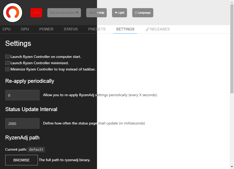Switch to the Light theme
The width and height of the screenshot is (234, 169).
point(119,13)
